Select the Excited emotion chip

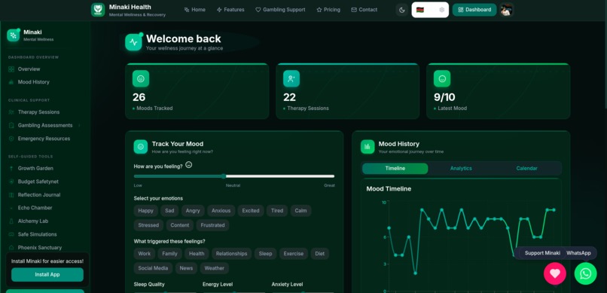tap(251, 211)
